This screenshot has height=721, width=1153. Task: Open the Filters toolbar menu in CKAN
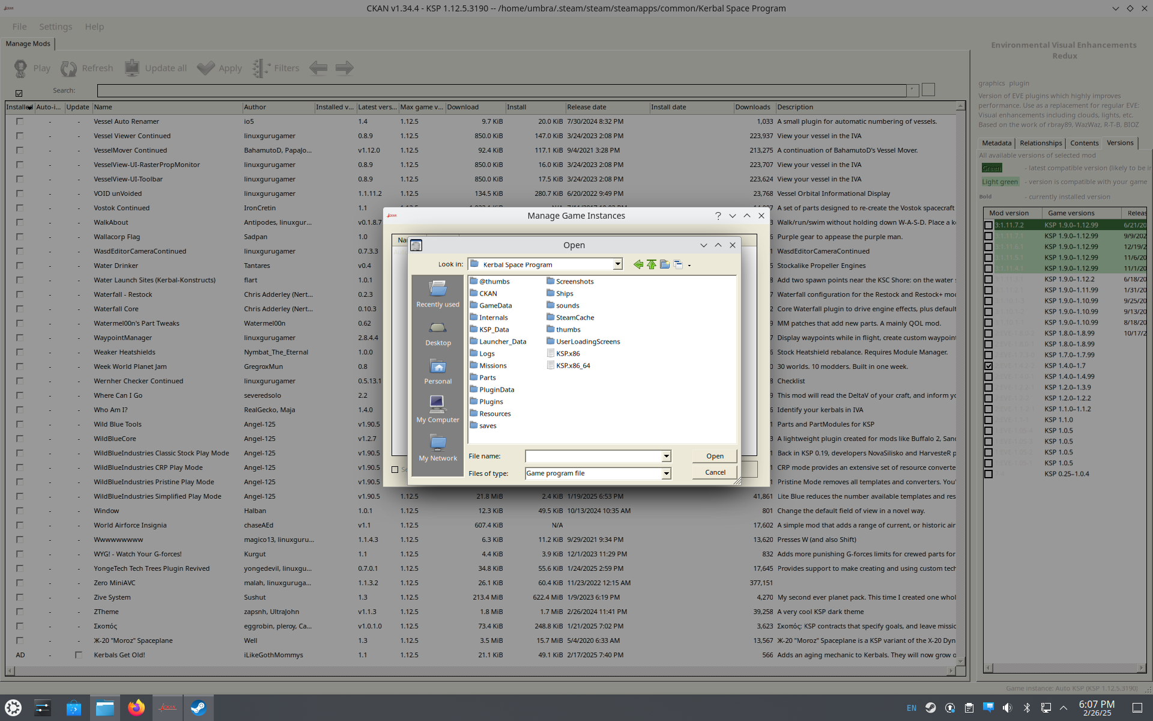point(276,68)
